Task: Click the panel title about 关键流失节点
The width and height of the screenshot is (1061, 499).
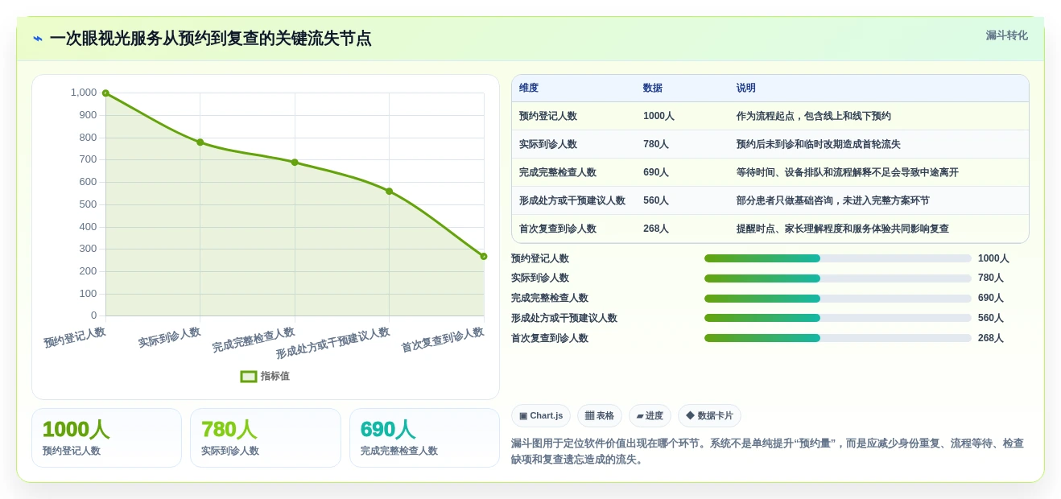Action: pyautogui.click(x=210, y=39)
